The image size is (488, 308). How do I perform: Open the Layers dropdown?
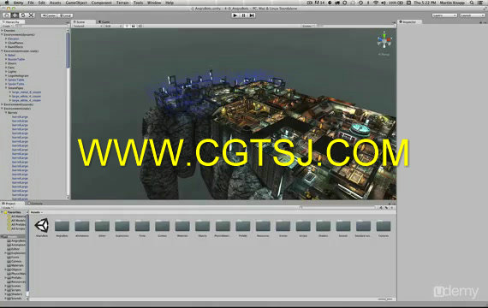[x=444, y=15]
